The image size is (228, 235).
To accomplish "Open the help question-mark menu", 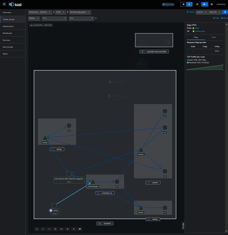I will 212,4.
